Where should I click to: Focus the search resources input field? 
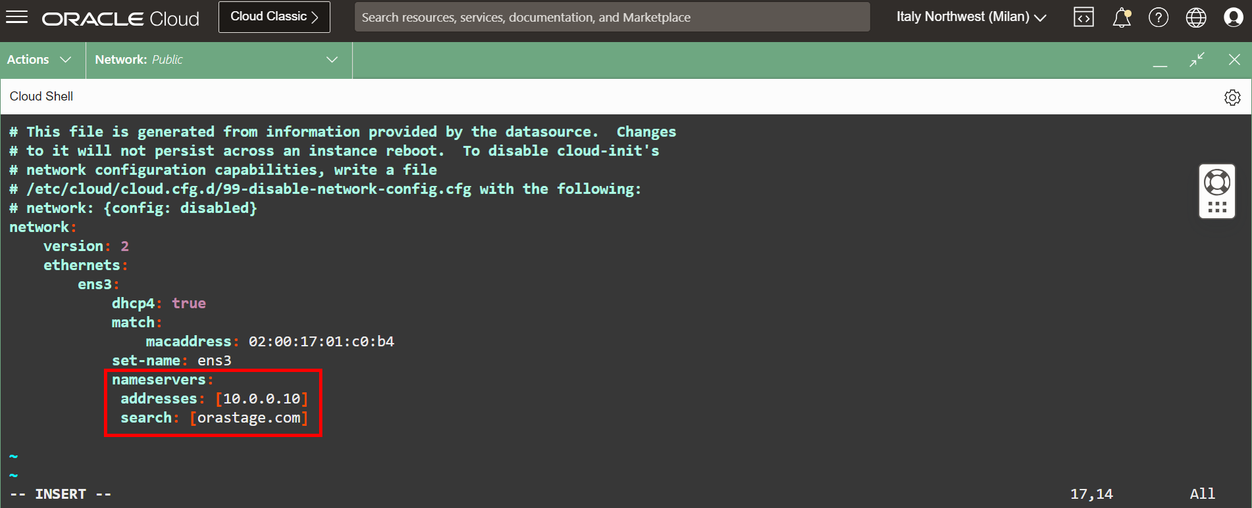tap(612, 17)
